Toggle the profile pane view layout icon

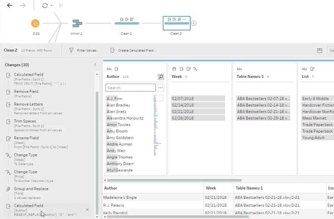(320, 50)
